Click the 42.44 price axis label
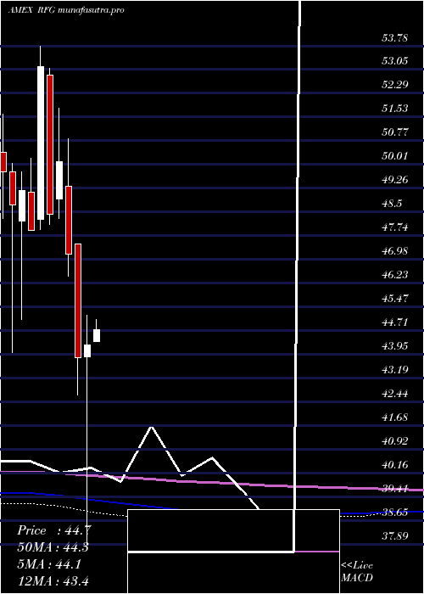Screen dimensions: 424x594 pyautogui.click(x=395, y=394)
